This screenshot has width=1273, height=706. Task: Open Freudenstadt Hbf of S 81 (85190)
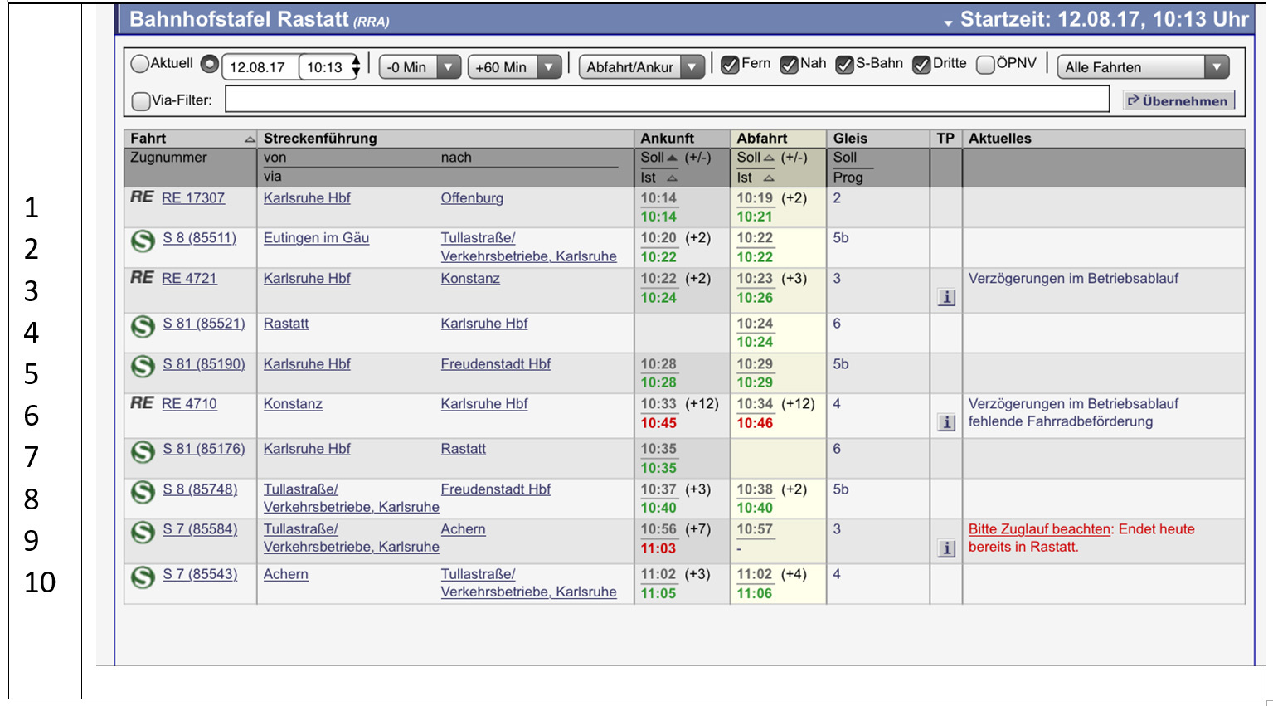pyautogui.click(x=495, y=363)
